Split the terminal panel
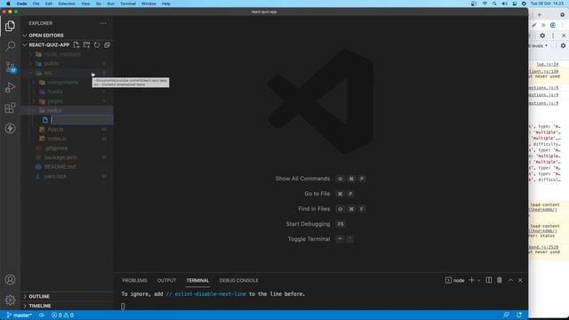Image resolution: width=569 pixels, height=320 pixels. [489, 280]
